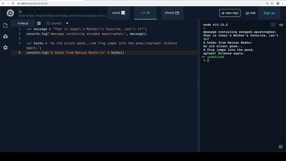Screen dimensions: 286x161
Task: Open the browser profile avatar
Action: 278,3
